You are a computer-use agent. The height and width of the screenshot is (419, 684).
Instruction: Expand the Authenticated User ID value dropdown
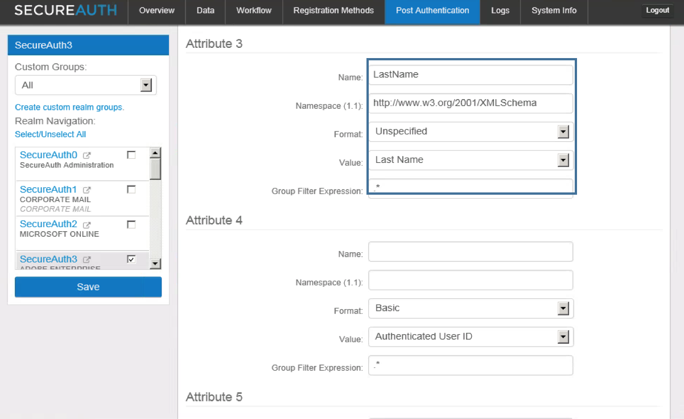coord(563,336)
